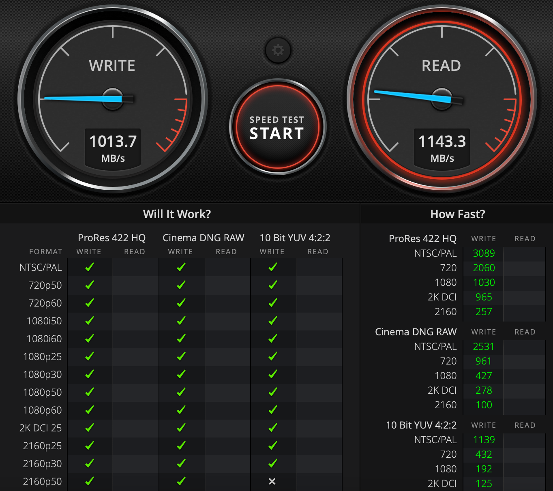Screen dimensions: 553x491
Task: Click Cinema DNG 720 write value 961
Action: click(x=484, y=361)
